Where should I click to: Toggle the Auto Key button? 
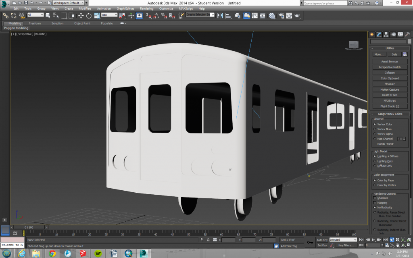point(322,240)
